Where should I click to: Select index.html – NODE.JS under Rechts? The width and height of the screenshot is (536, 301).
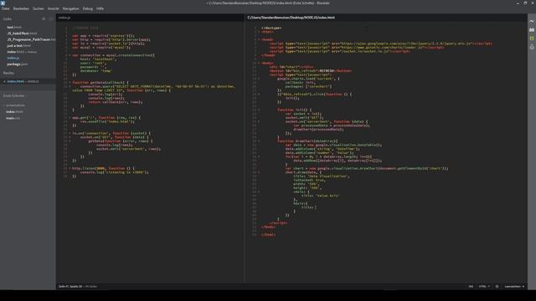[23, 82]
